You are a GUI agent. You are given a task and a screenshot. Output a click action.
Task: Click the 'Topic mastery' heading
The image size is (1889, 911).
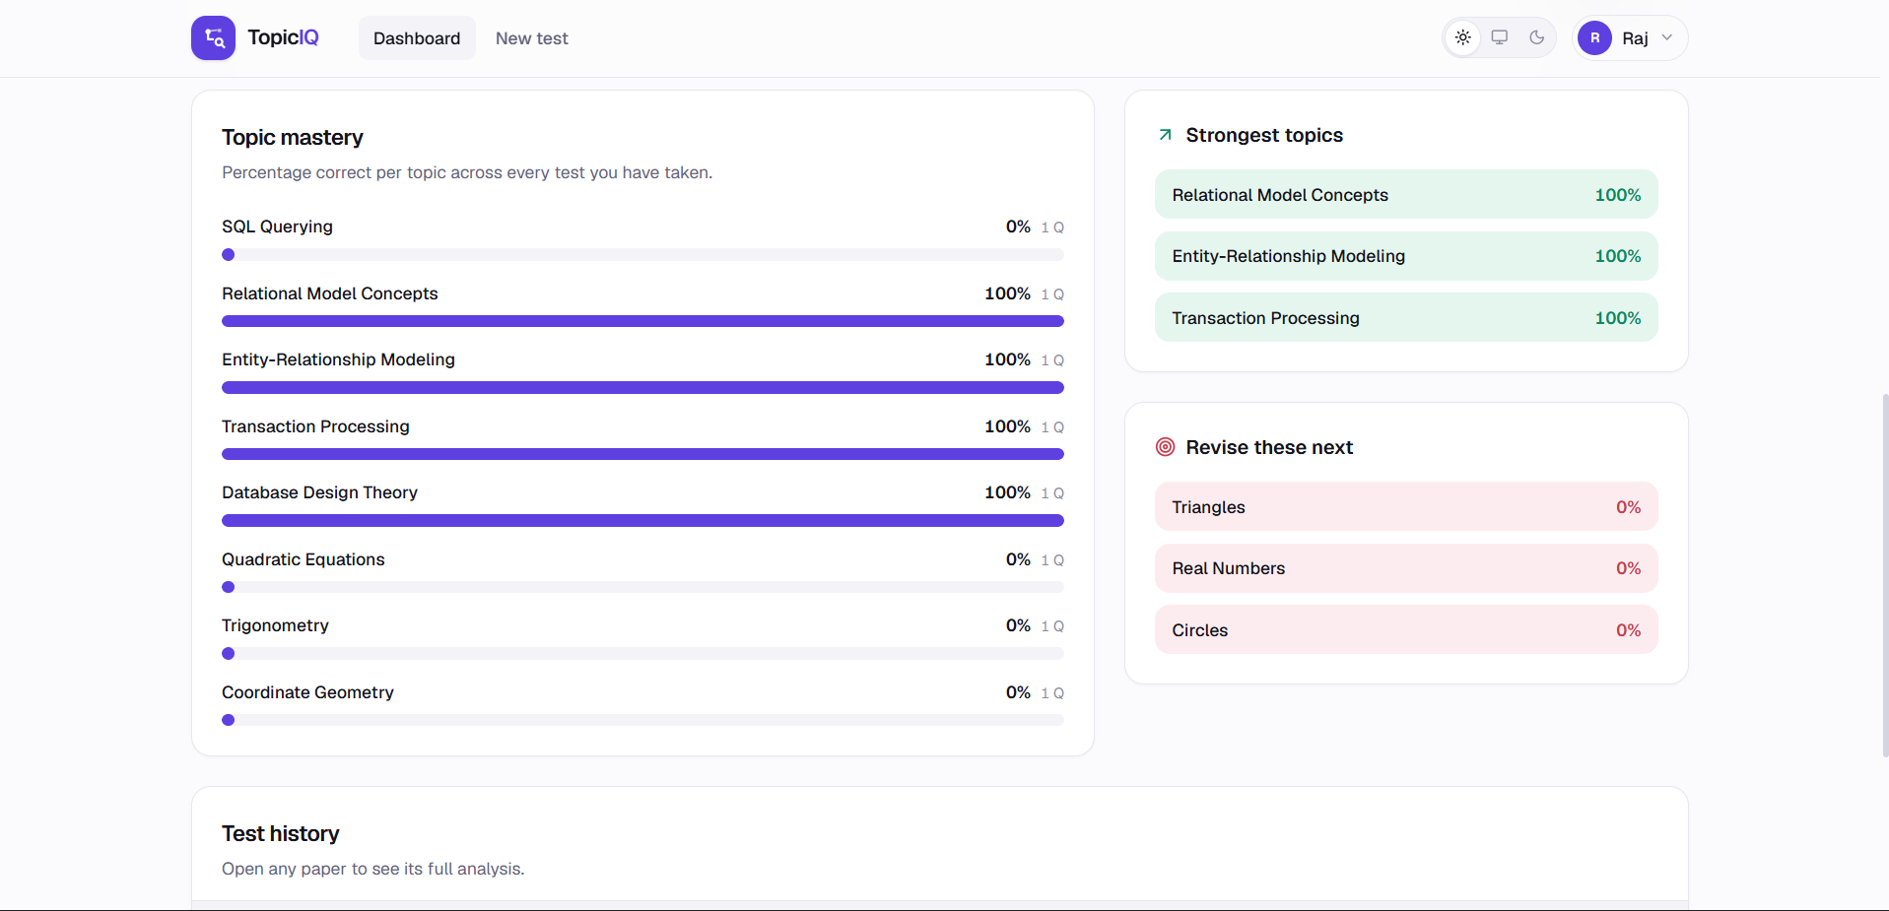tap(292, 138)
